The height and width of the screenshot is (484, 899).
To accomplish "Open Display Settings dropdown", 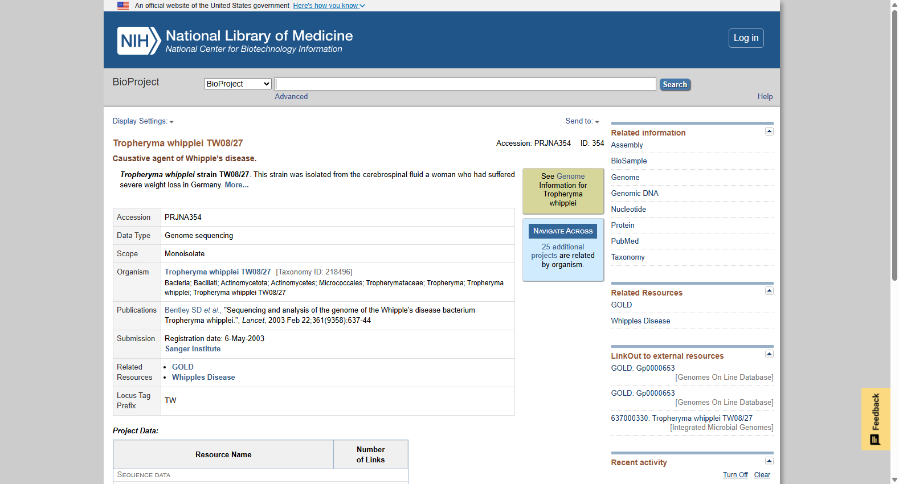I will point(143,121).
